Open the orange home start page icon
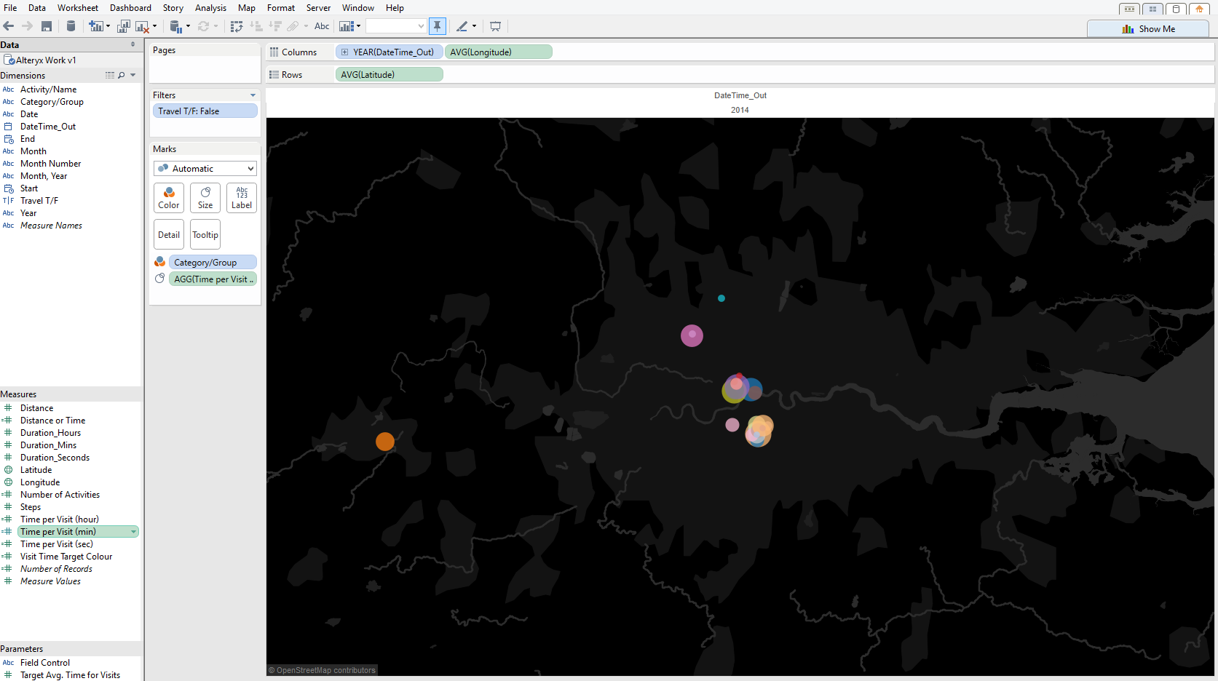 point(1199,9)
